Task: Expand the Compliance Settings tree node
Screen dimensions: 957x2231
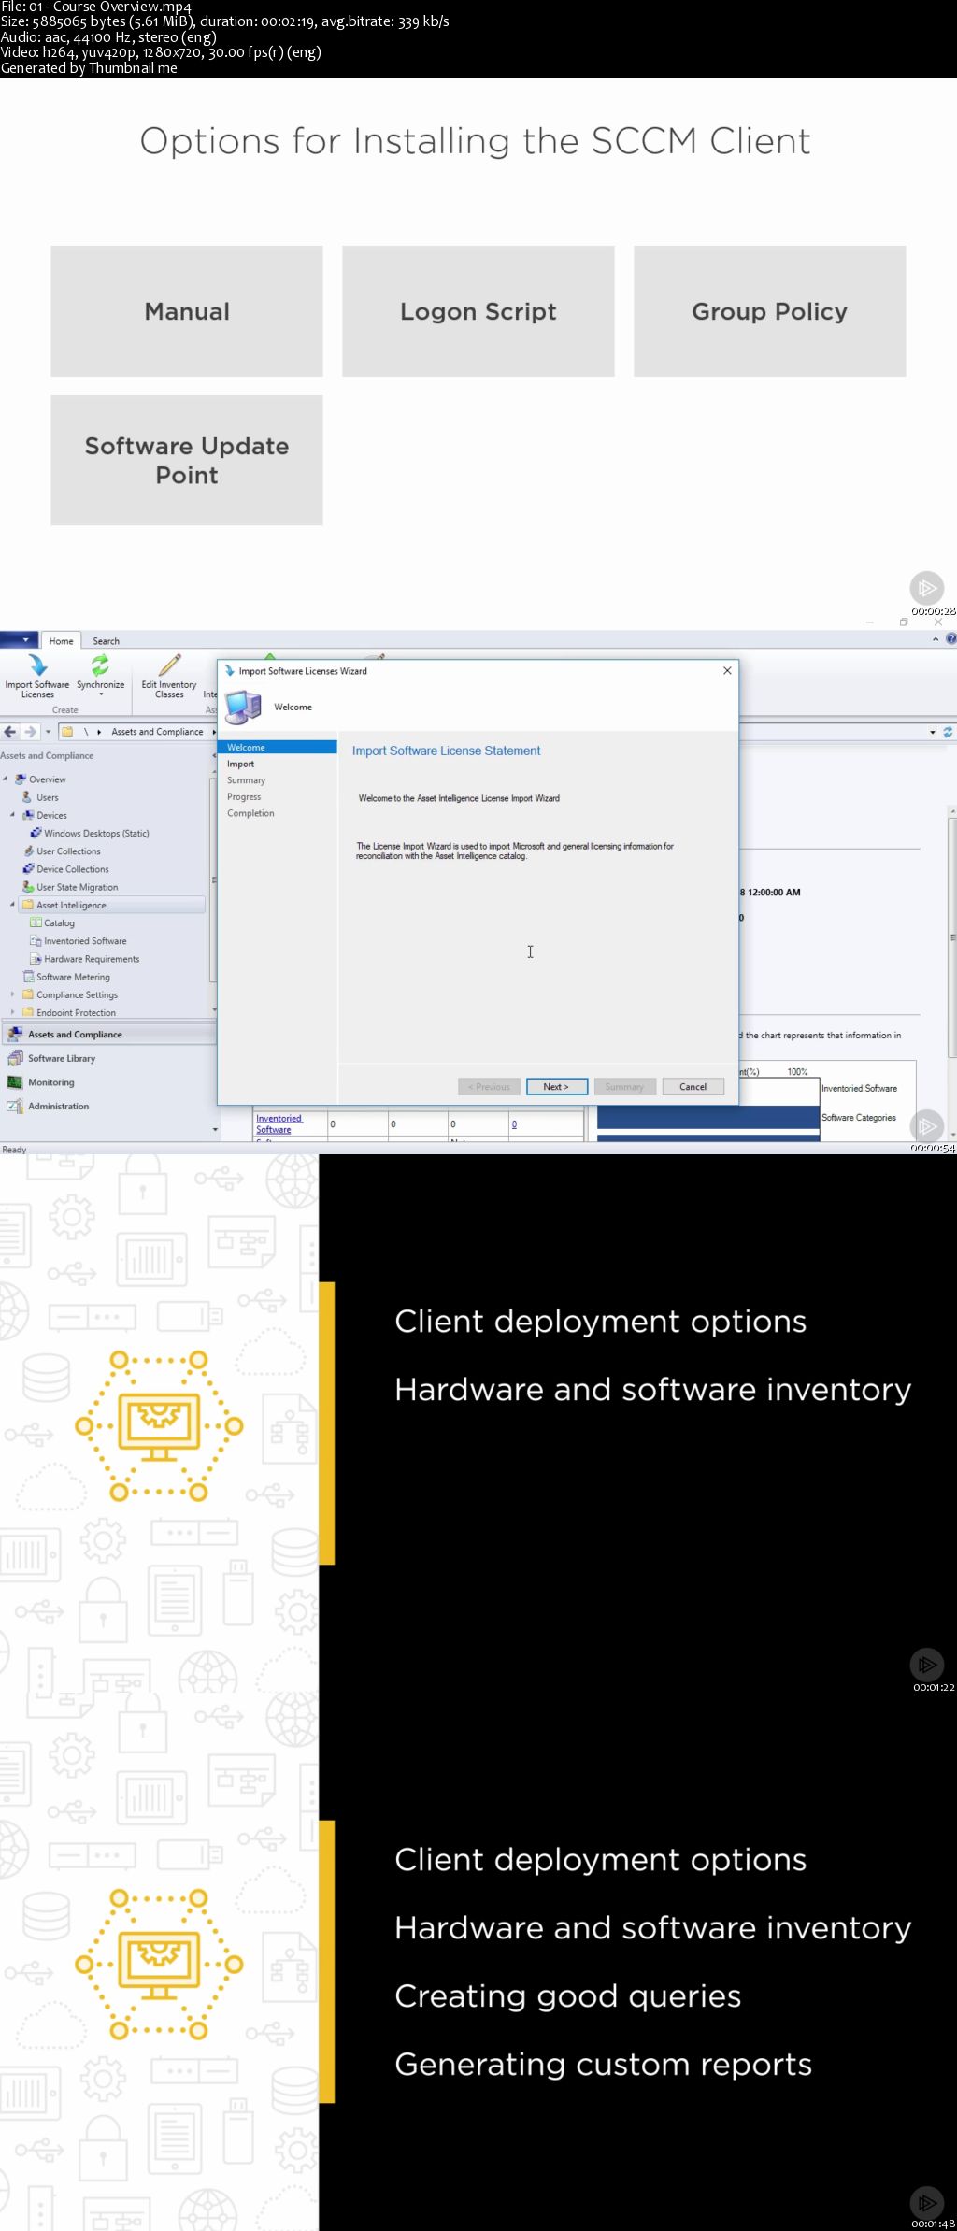Action: click(x=12, y=994)
